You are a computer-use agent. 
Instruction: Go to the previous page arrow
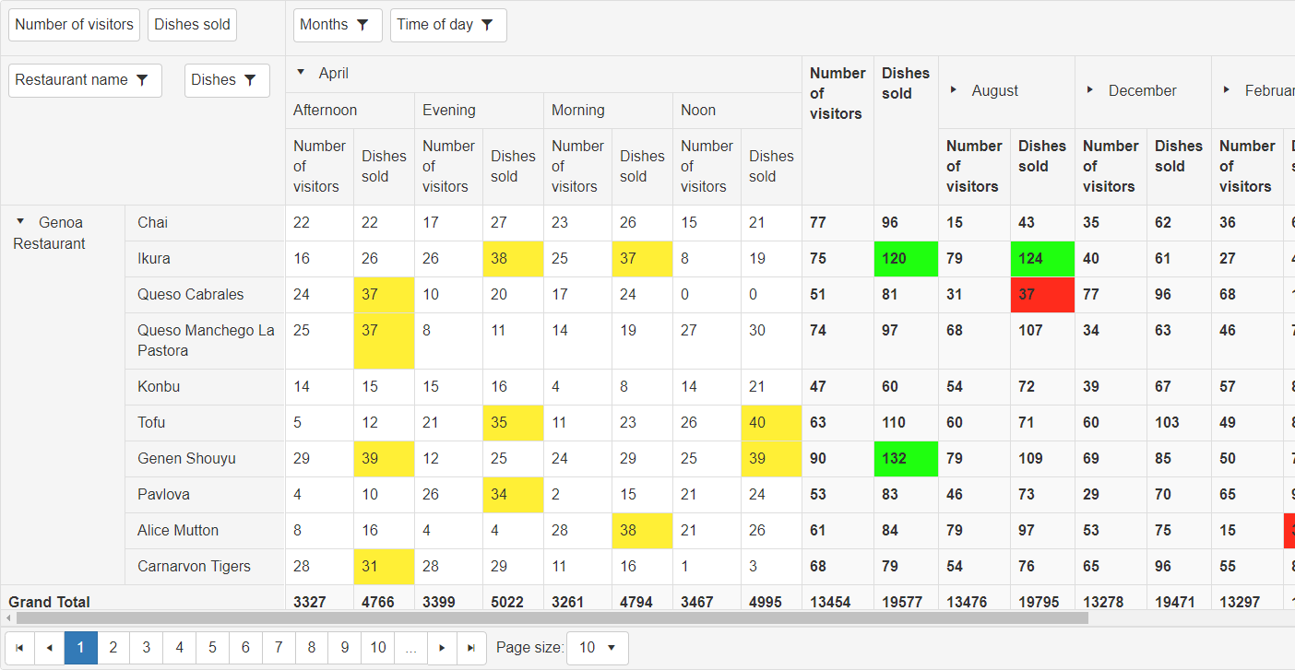pos(50,648)
